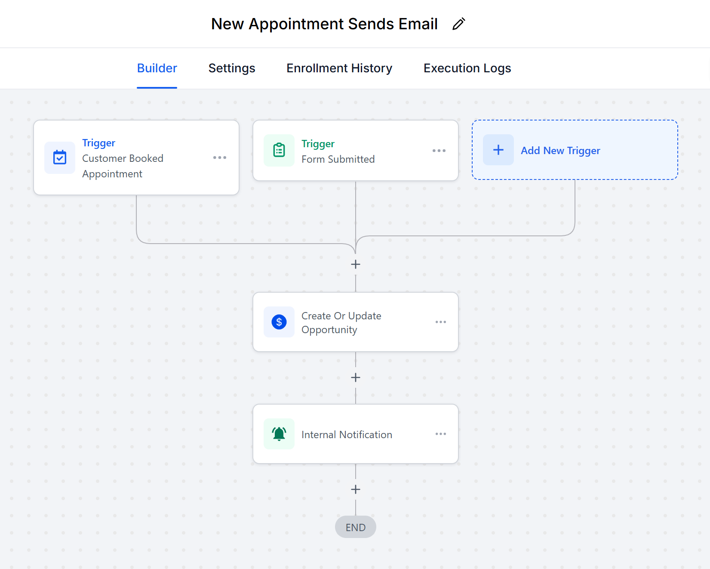The width and height of the screenshot is (710, 569).
Task: Add a step above Create Or Update Opportunity
Action: coord(356,264)
